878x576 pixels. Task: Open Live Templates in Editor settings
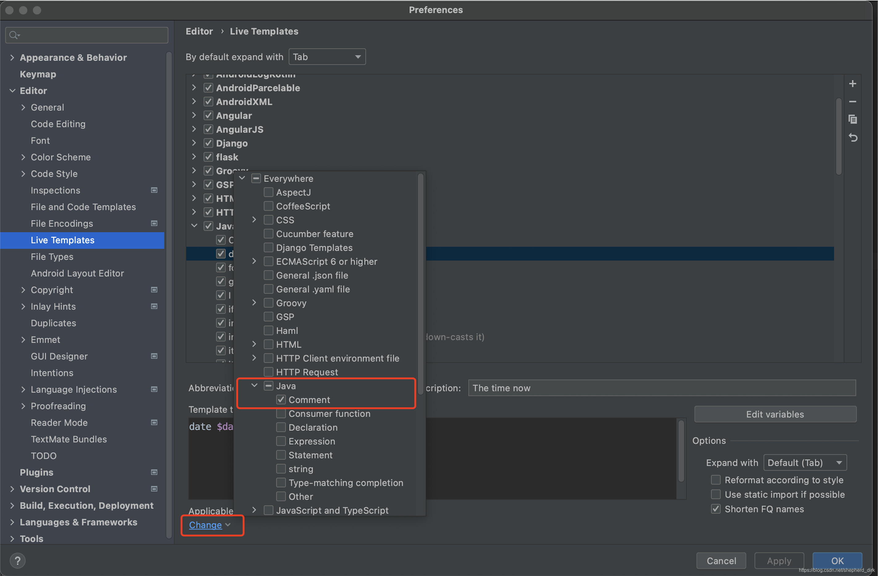click(62, 240)
